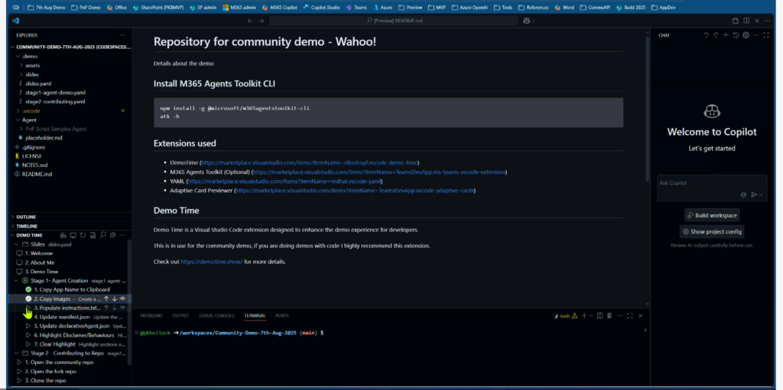Go back with title bar left arrow
Screen dimensions: 783x390
250,21
